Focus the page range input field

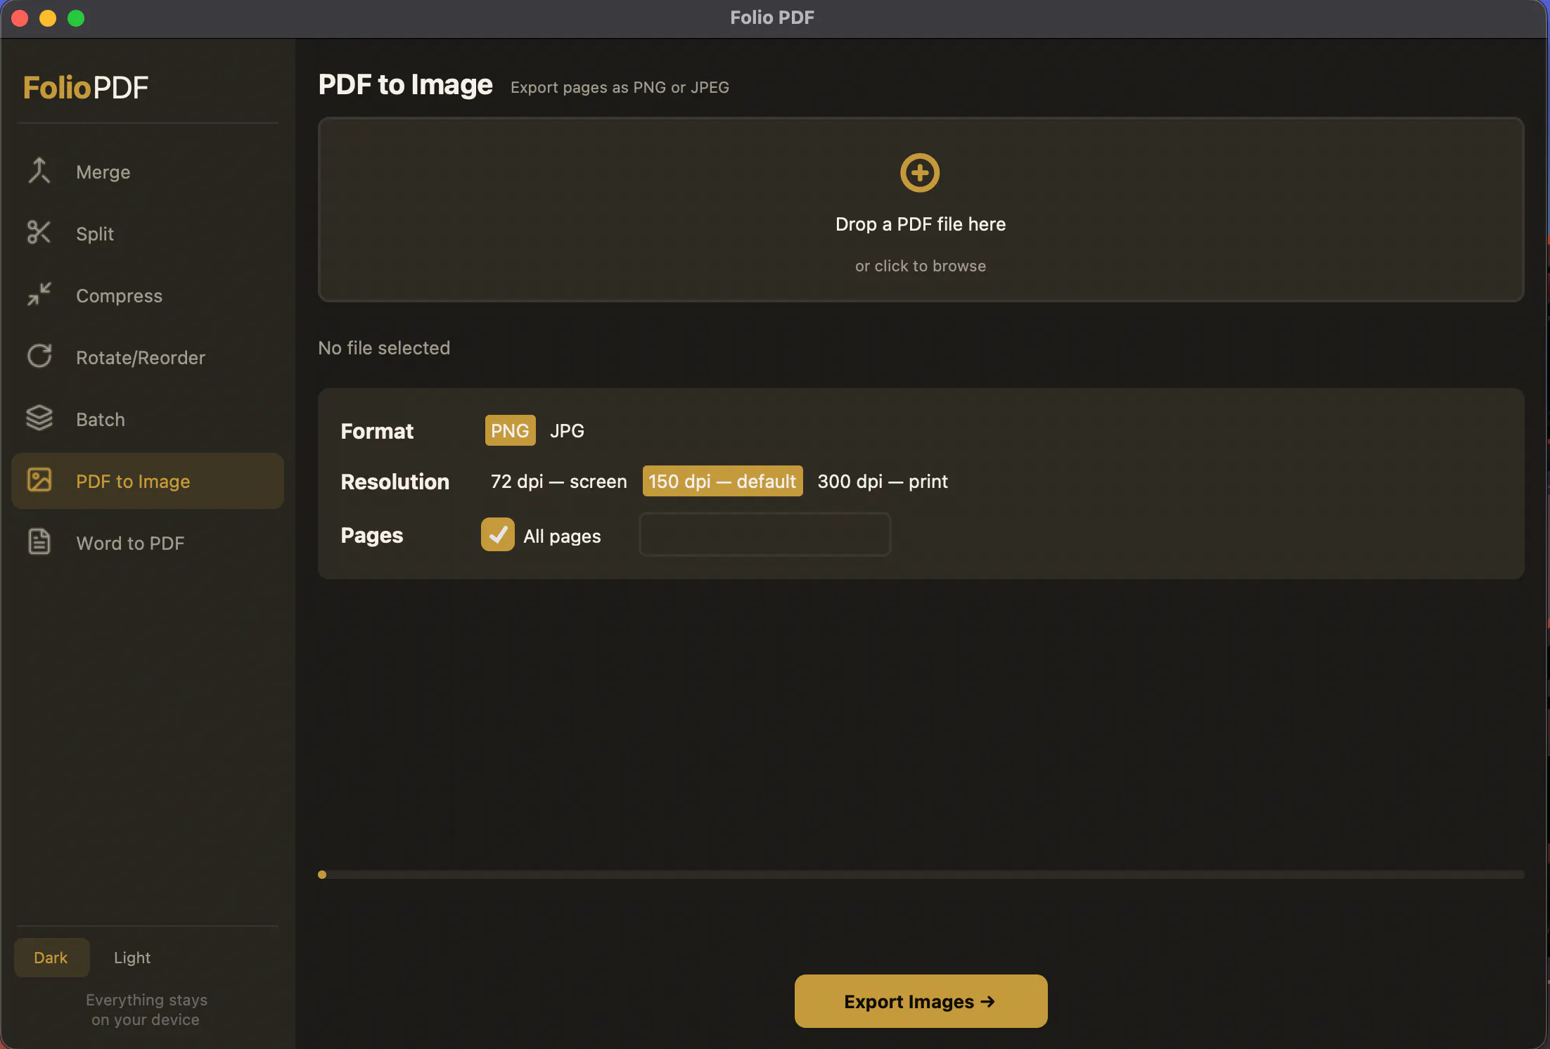coord(764,534)
